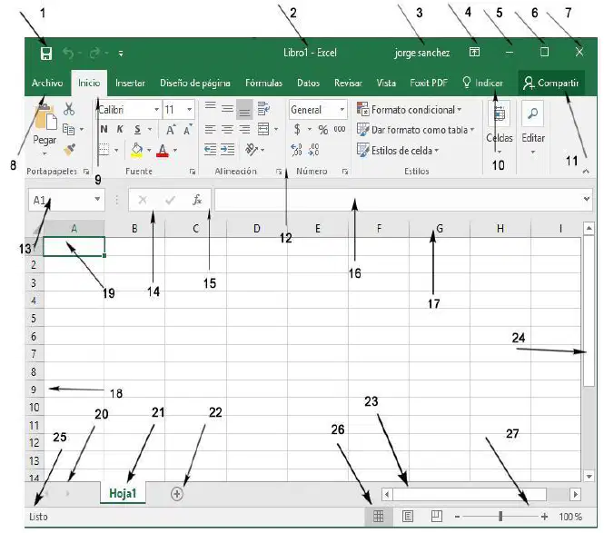Click the Copy icon
The image size is (604, 533).
pos(68,130)
